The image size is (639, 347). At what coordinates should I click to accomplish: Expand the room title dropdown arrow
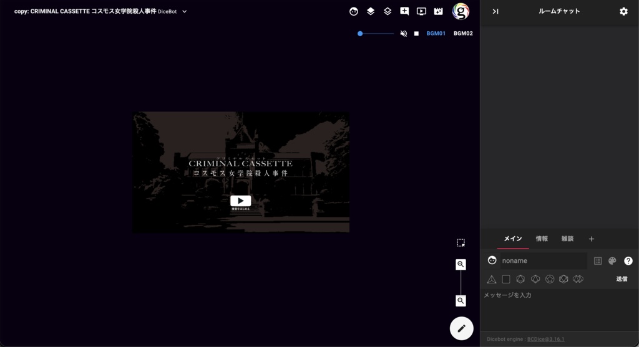coord(184,11)
